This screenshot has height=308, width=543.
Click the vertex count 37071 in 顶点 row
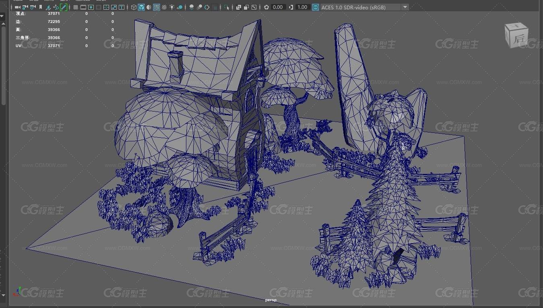(x=54, y=14)
